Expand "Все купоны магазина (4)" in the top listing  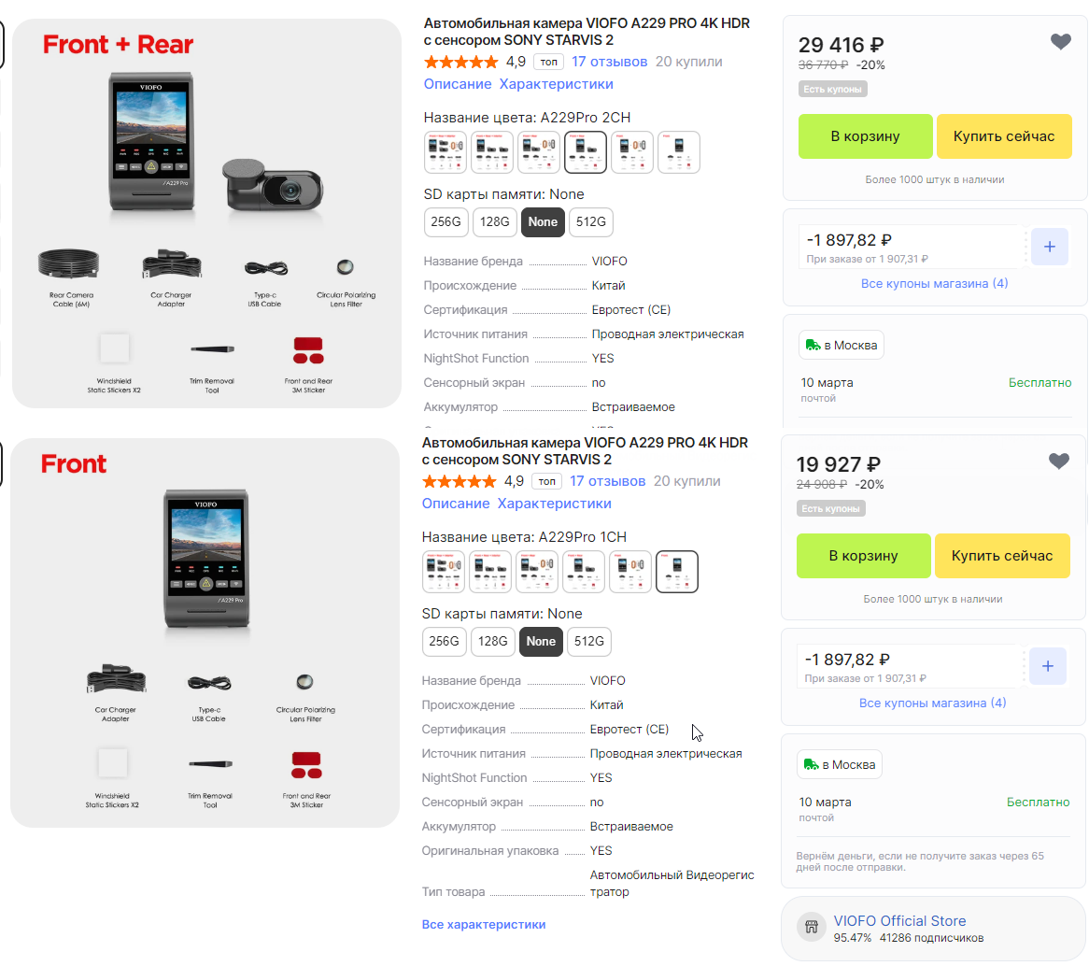934,283
